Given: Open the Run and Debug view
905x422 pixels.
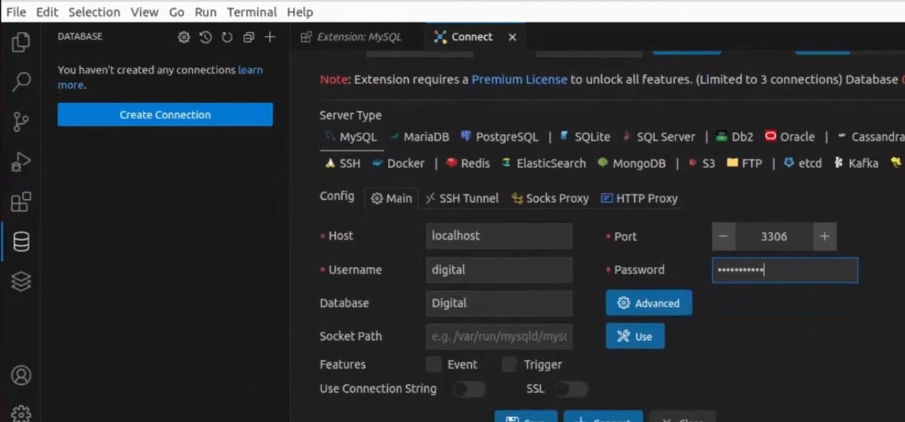Looking at the screenshot, I should (21, 162).
